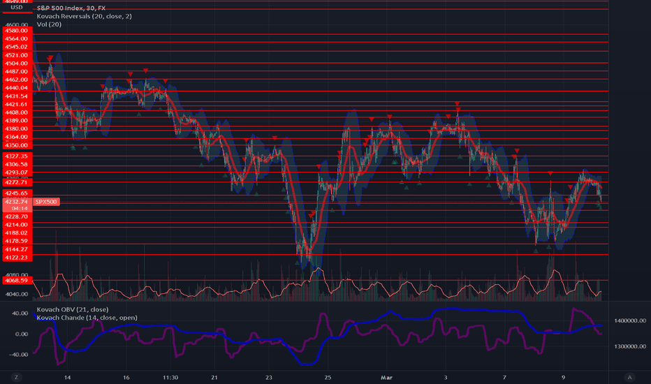Screen dimensions: 651x384
Task: Select the Kovach OBV (21, close) legend
Action: coord(73,309)
